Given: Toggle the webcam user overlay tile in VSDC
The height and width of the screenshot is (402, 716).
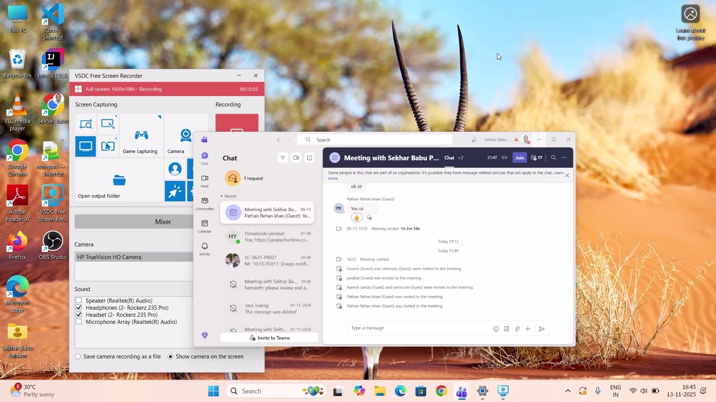Looking at the screenshot, I should click(175, 169).
